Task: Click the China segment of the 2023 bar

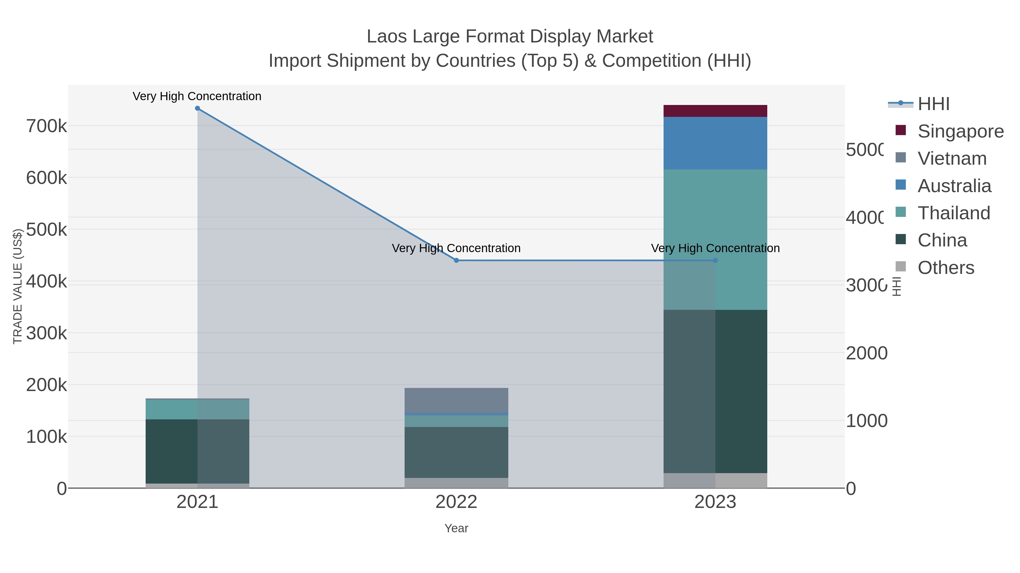Action: pyautogui.click(x=715, y=392)
